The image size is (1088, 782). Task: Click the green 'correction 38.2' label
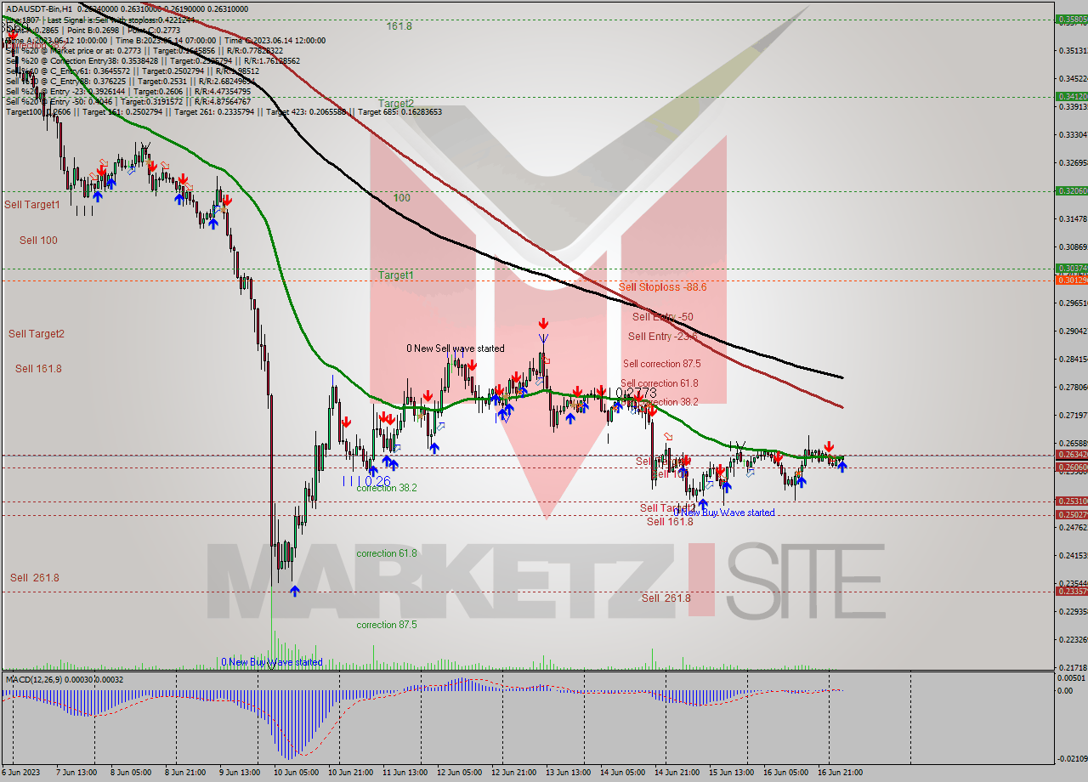pos(387,488)
